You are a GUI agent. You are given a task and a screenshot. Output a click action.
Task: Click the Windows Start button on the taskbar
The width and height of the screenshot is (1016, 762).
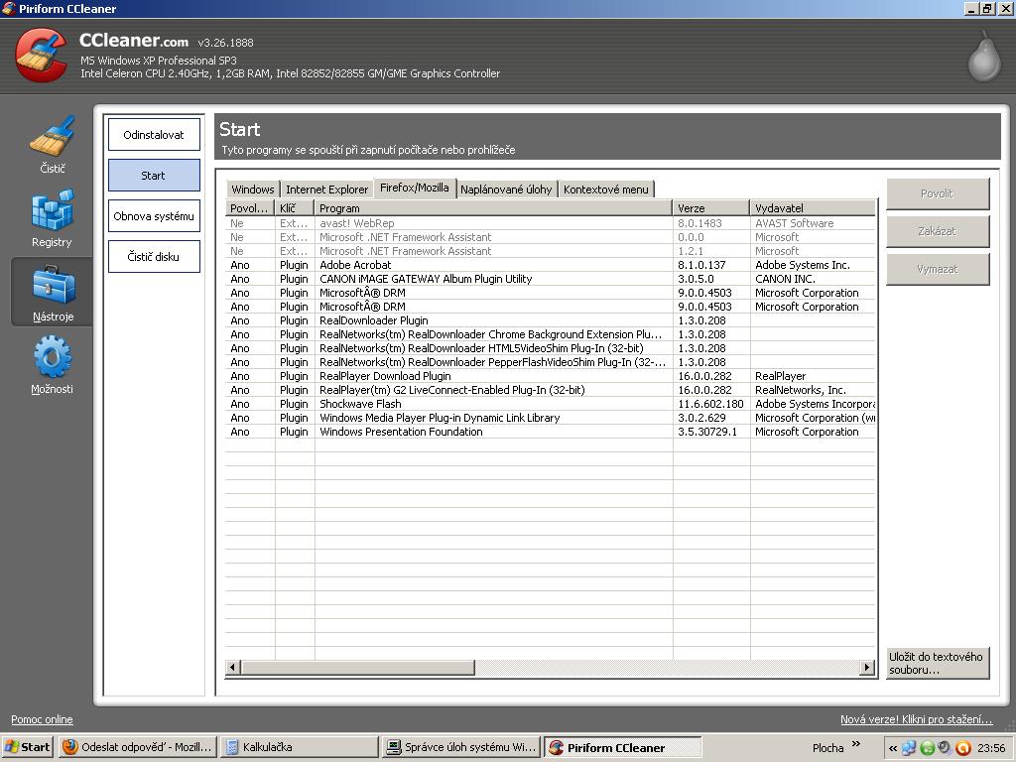click(x=27, y=747)
